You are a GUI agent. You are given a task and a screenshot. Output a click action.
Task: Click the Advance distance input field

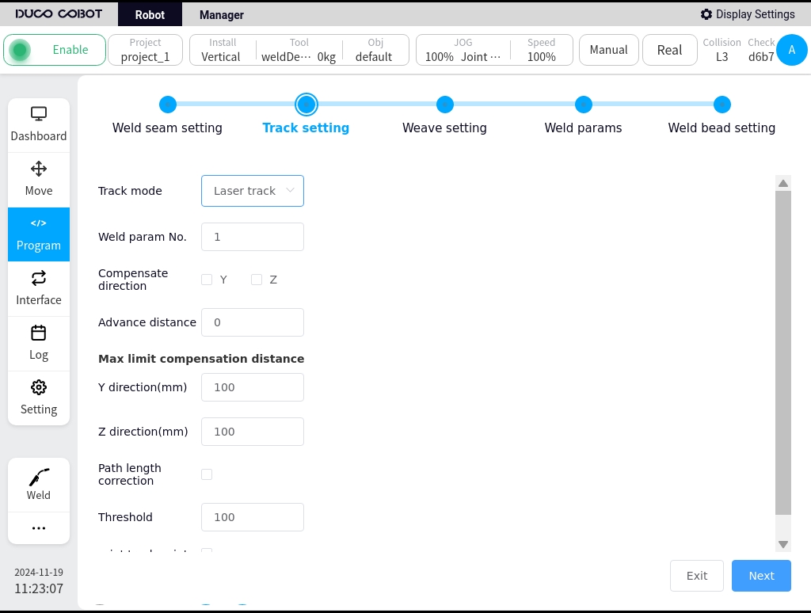[253, 322]
